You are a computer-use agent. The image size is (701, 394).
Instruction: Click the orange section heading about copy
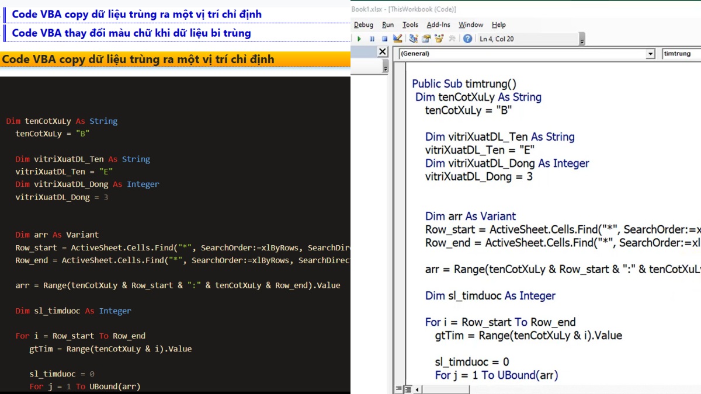click(x=175, y=60)
